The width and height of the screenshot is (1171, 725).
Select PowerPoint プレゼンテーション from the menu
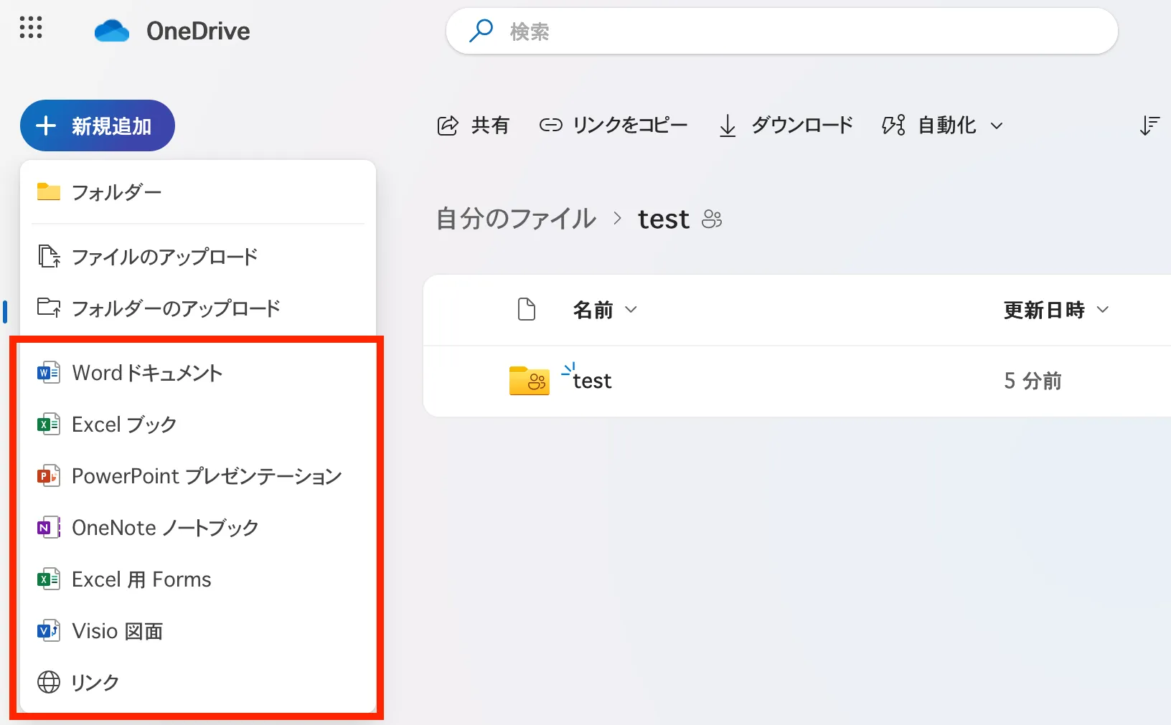tap(207, 476)
